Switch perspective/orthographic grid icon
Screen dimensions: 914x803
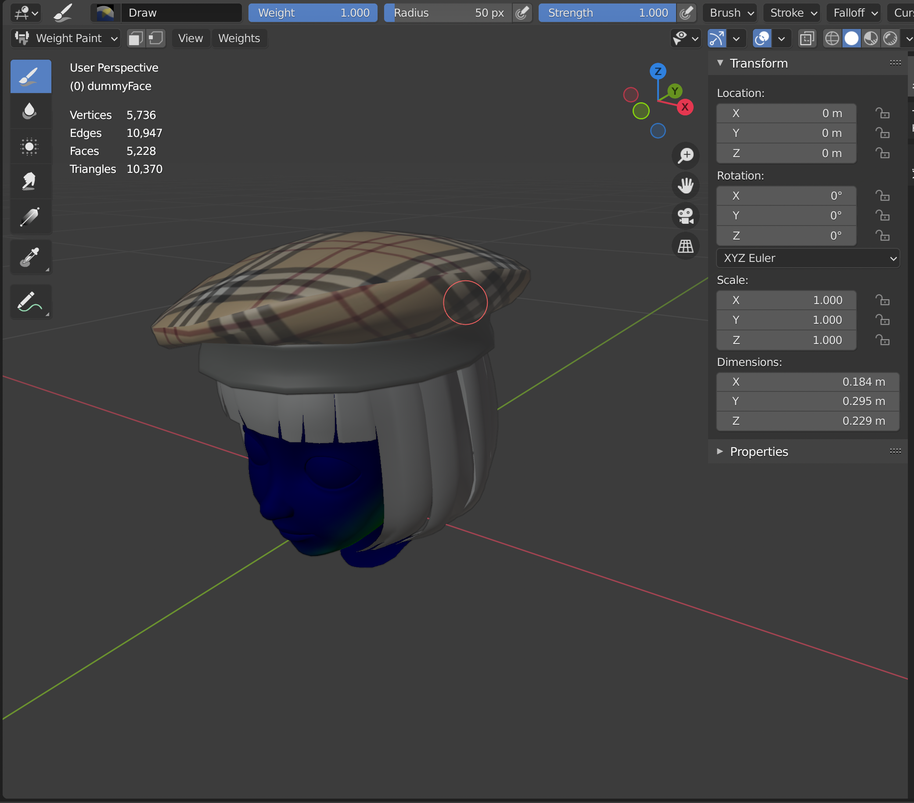(x=686, y=246)
